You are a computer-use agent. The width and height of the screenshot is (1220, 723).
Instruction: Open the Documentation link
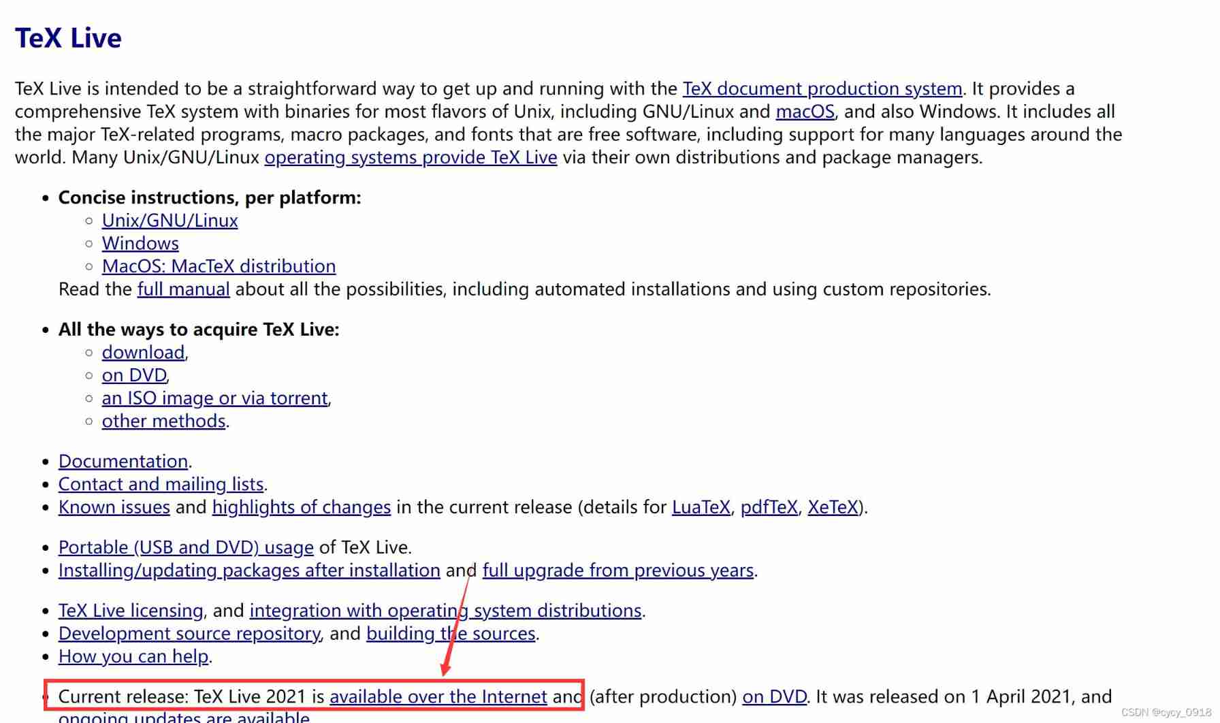coord(123,462)
